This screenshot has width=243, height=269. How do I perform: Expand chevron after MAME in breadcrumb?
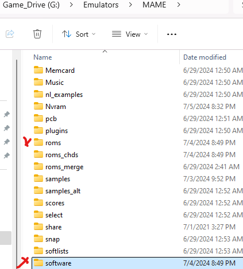179,5
